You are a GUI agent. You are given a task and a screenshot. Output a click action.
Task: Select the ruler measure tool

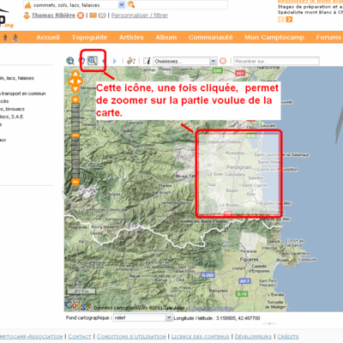[131, 61]
